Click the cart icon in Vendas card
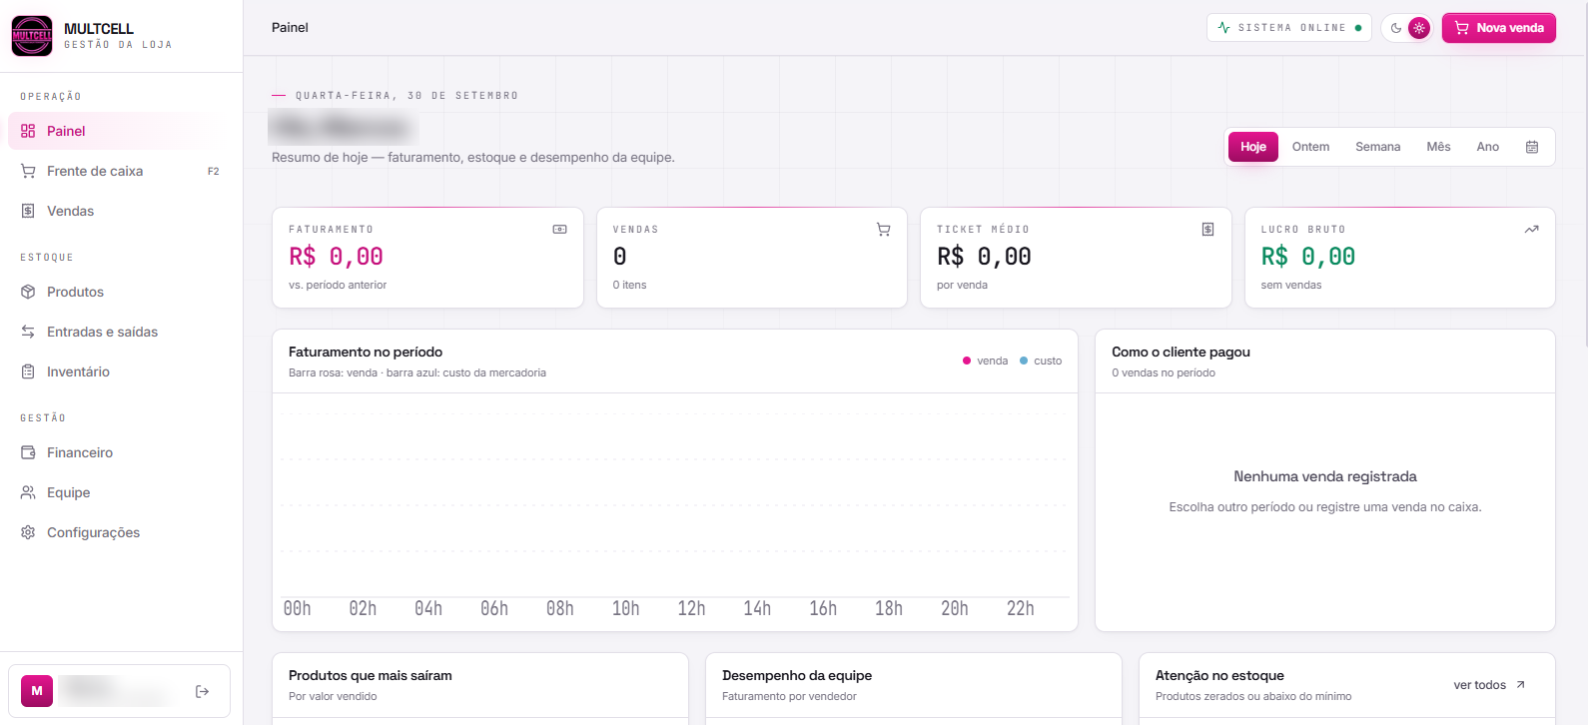The width and height of the screenshot is (1588, 725). [884, 230]
